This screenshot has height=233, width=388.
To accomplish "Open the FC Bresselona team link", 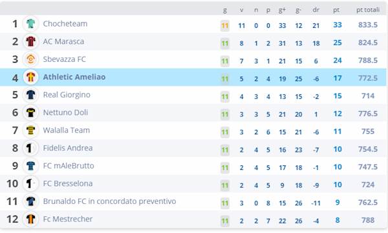I will pyautogui.click(x=68, y=183).
